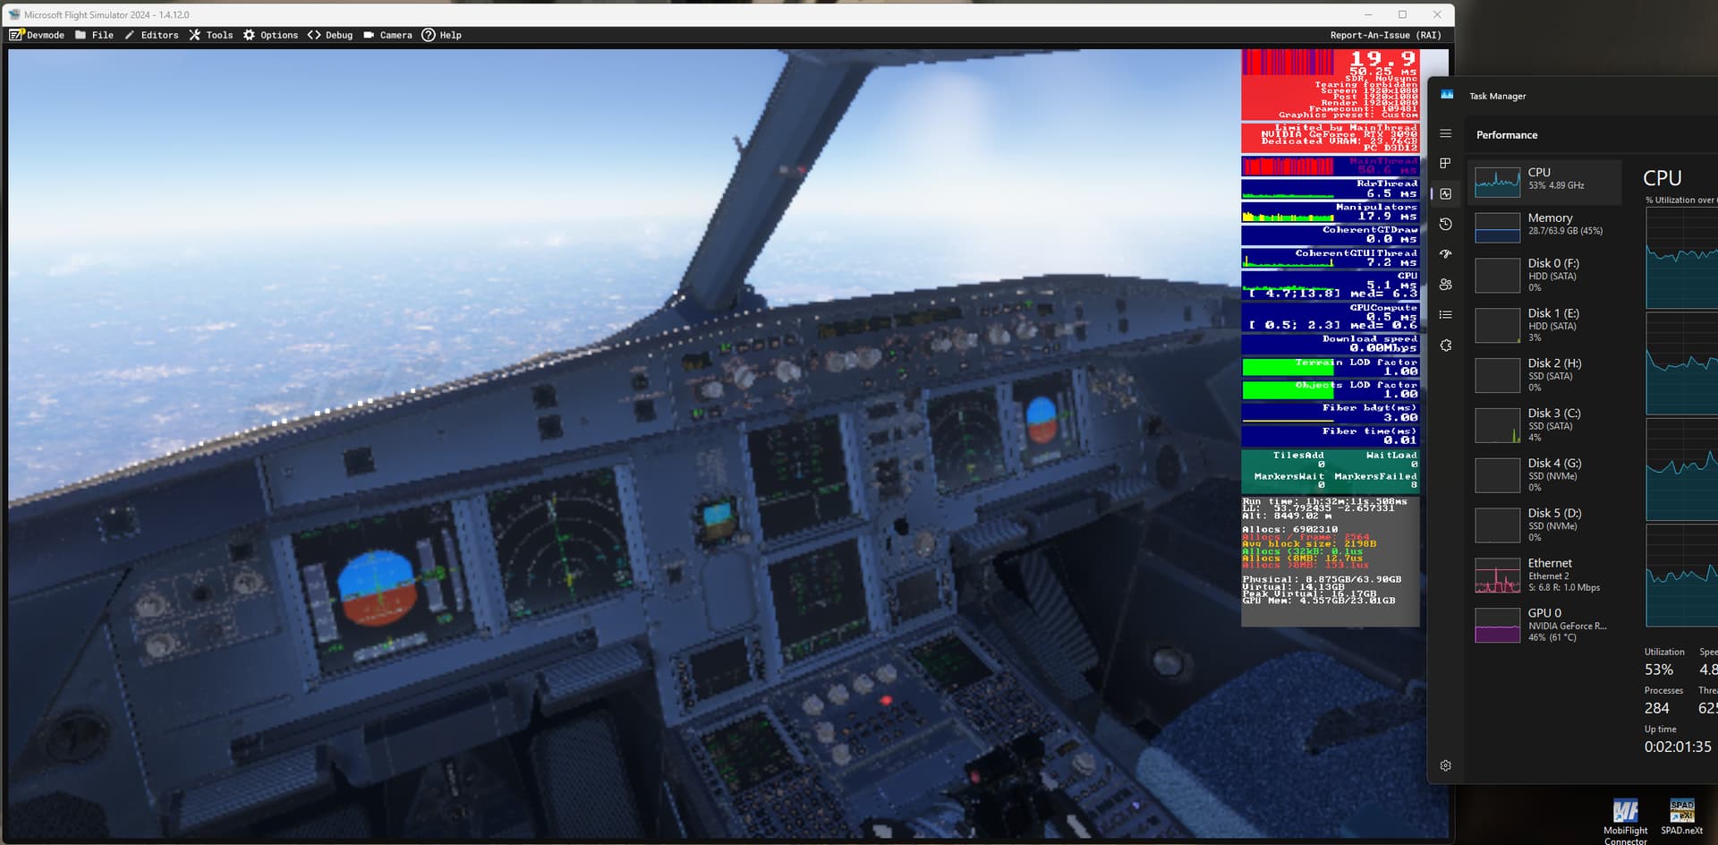Select Disk 5 (D:) entry
Viewport: 1718px width, 845px height.
point(1544,525)
